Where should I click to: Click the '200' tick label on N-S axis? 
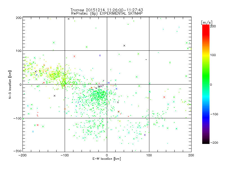pos(19,18)
